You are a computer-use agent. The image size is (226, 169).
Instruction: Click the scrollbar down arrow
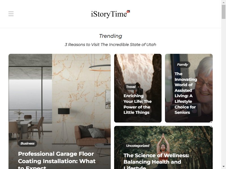click(x=223, y=167)
